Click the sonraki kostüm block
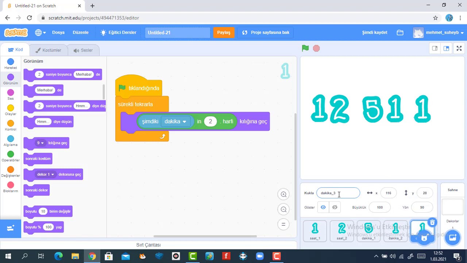 tap(38, 159)
